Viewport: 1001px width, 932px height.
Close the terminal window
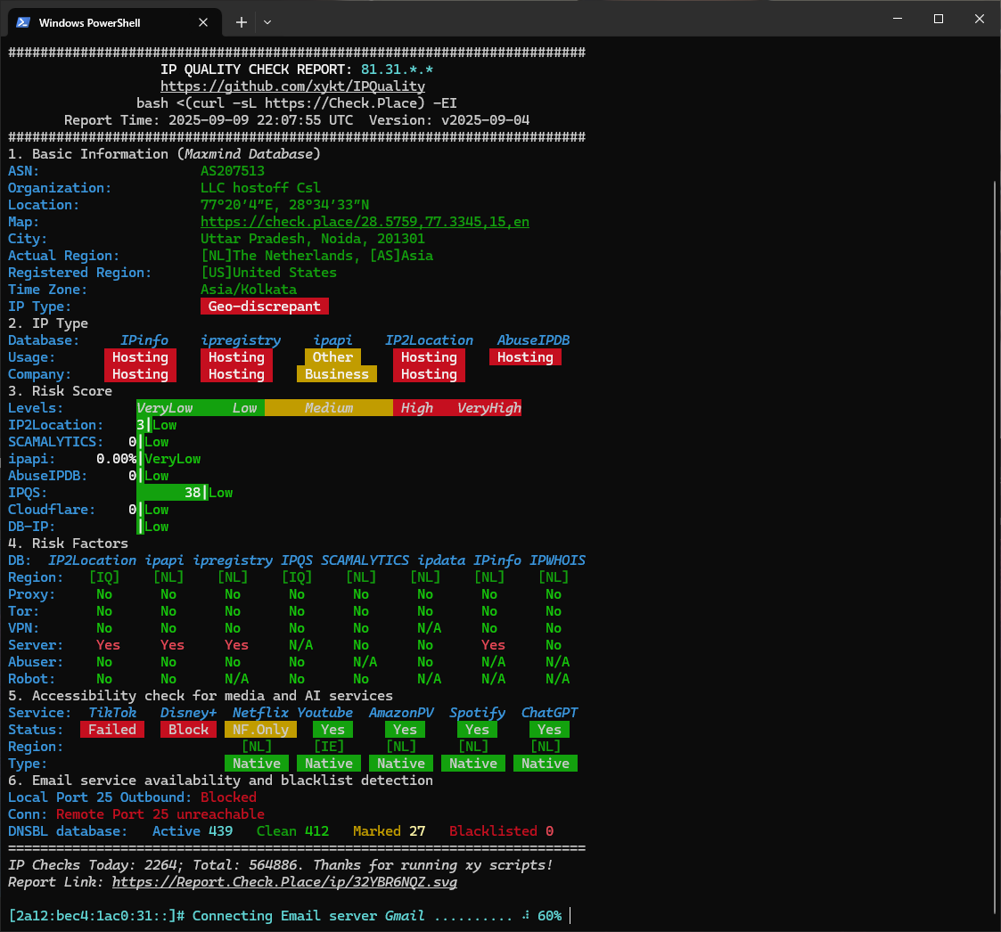tap(979, 19)
